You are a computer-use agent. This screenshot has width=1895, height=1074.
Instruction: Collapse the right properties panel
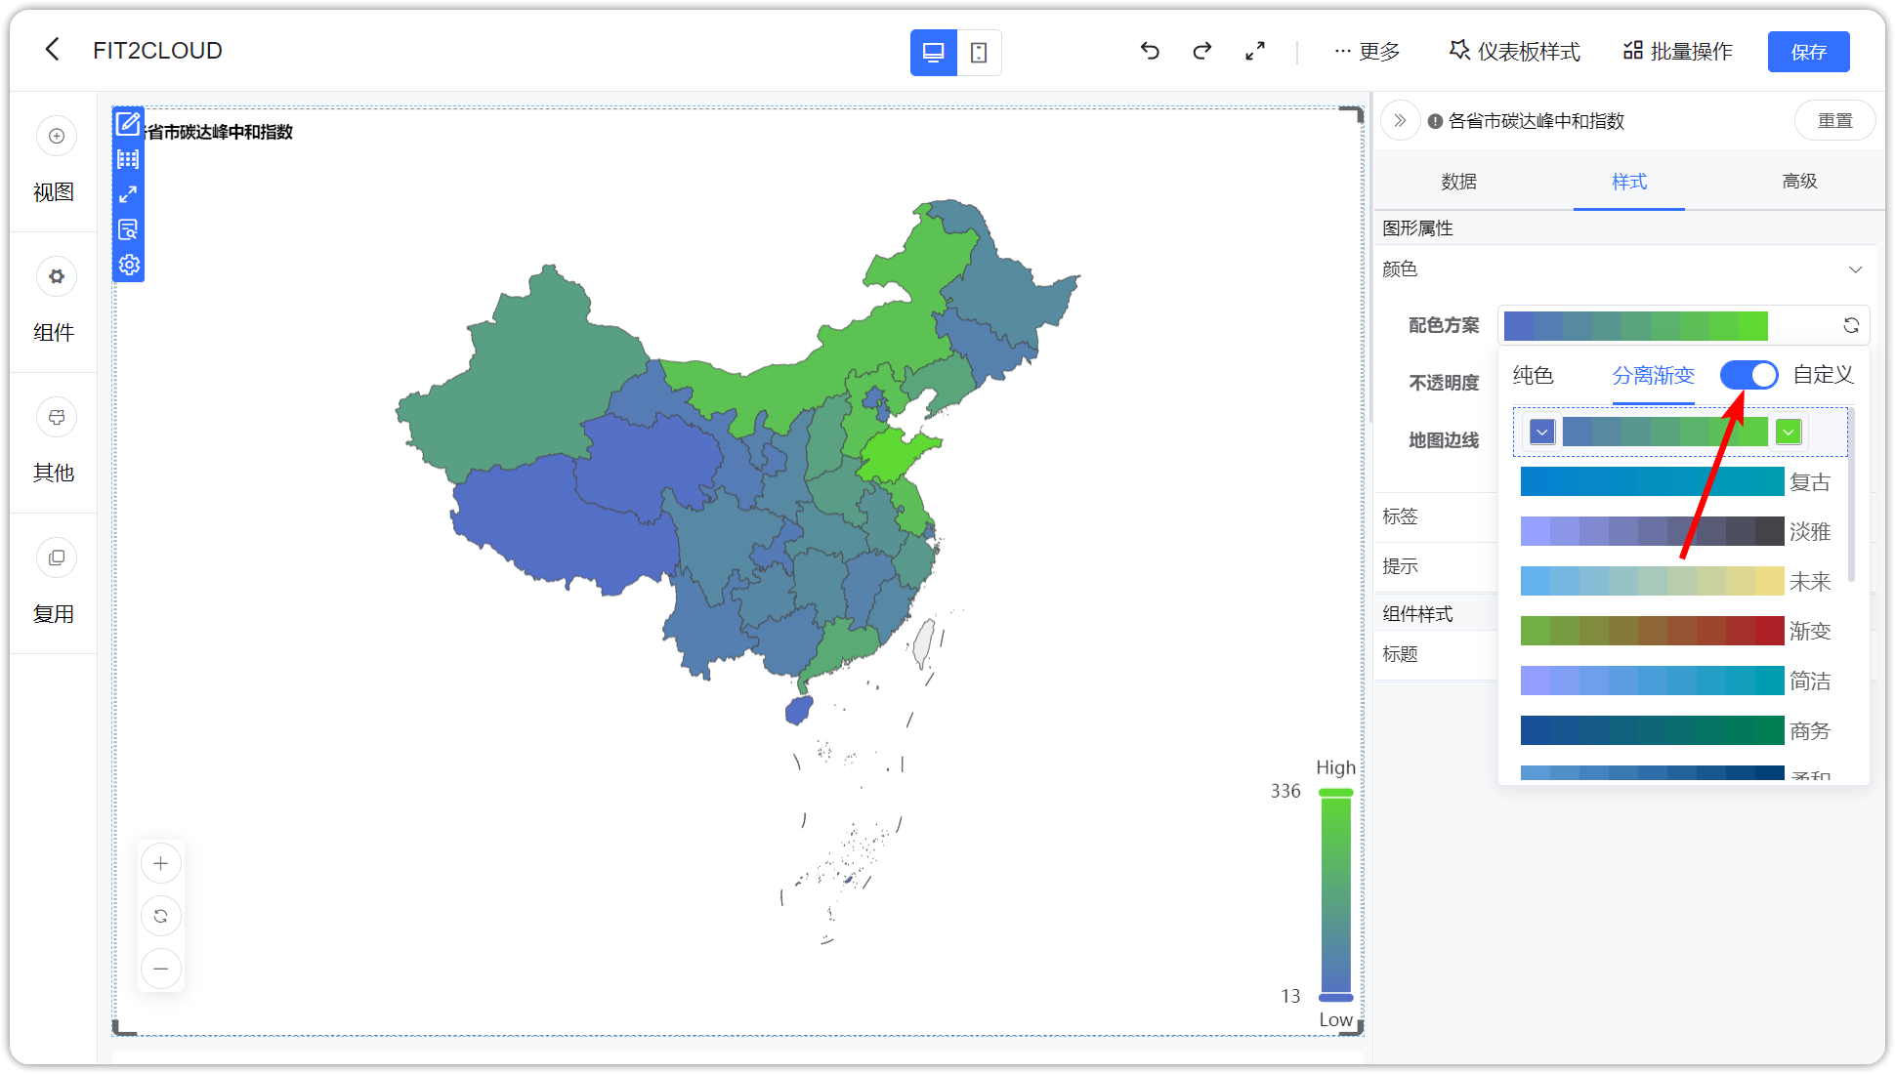[1400, 121]
